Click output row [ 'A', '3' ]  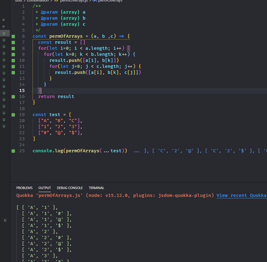pos(40,256)
